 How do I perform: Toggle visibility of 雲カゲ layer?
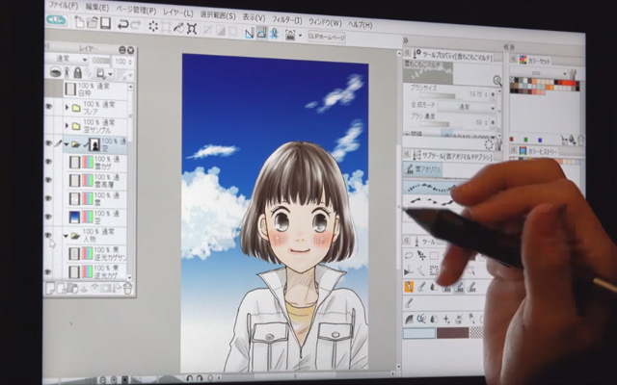tap(49, 163)
